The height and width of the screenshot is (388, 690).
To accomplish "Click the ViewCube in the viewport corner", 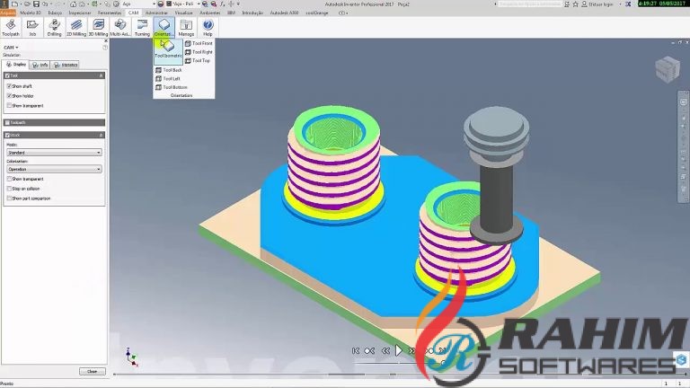I will (x=667, y=69).
